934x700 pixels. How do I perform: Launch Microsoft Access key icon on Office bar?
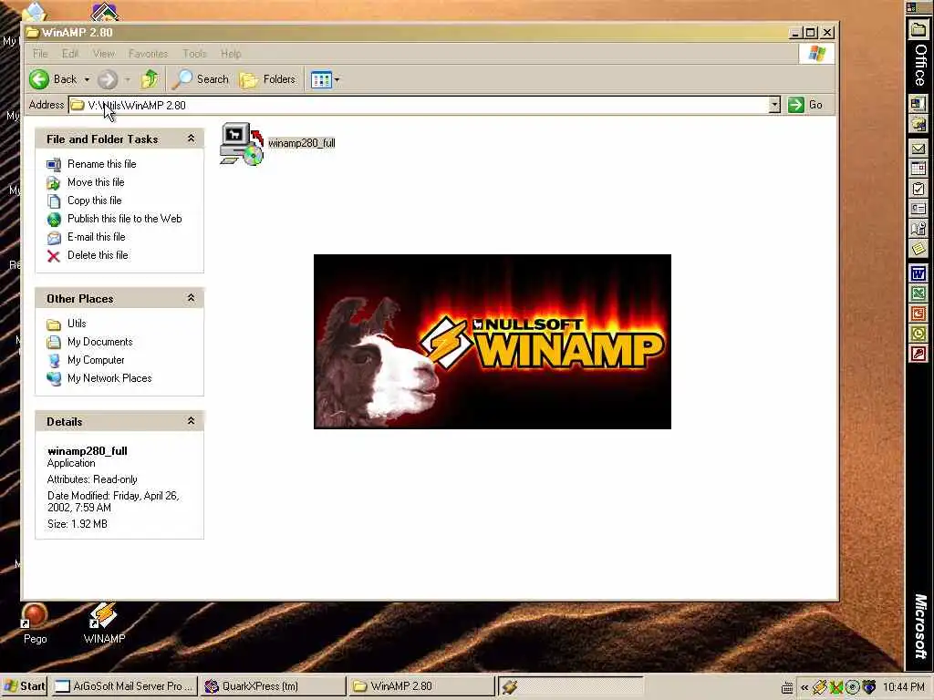918,355
